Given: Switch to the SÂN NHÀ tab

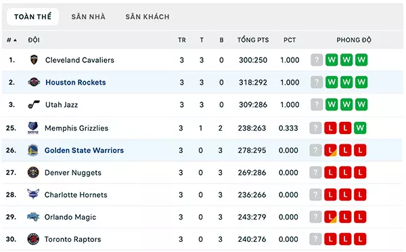Looking at the screenshot, I should 88,17.
